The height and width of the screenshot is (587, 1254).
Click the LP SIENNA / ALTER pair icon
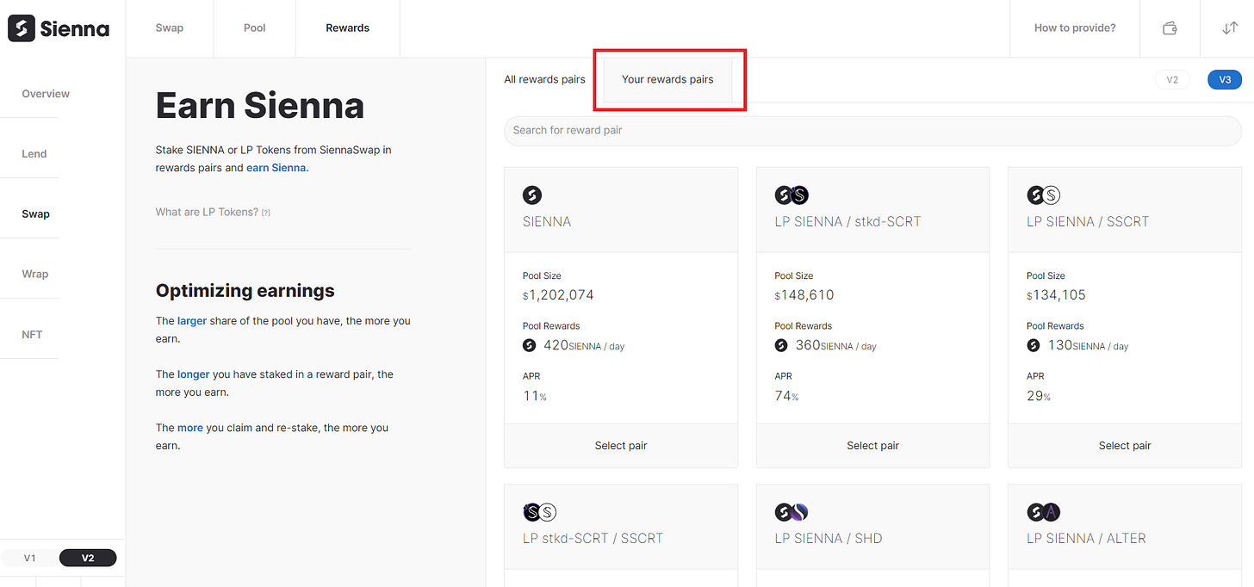click(1044, 512)
